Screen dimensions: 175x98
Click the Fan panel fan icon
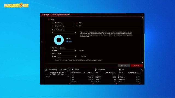tap(119, 70)
